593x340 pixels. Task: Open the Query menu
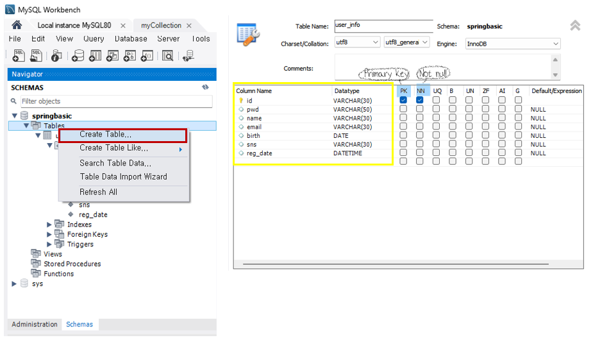tap(94, 38)
